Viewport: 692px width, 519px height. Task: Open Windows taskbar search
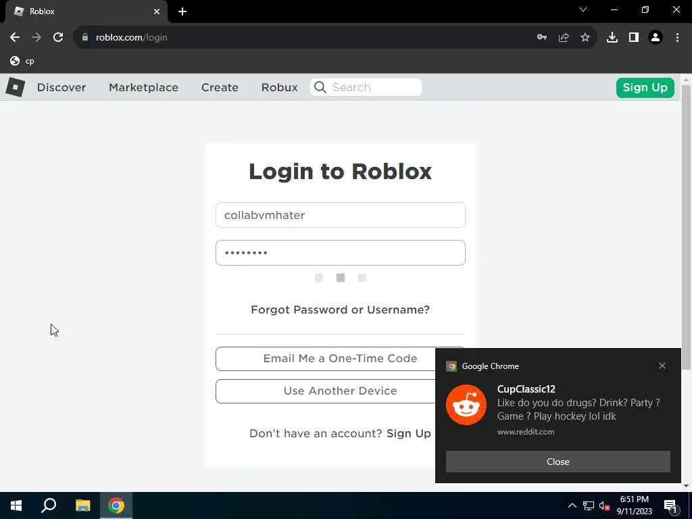pos(49,505)
